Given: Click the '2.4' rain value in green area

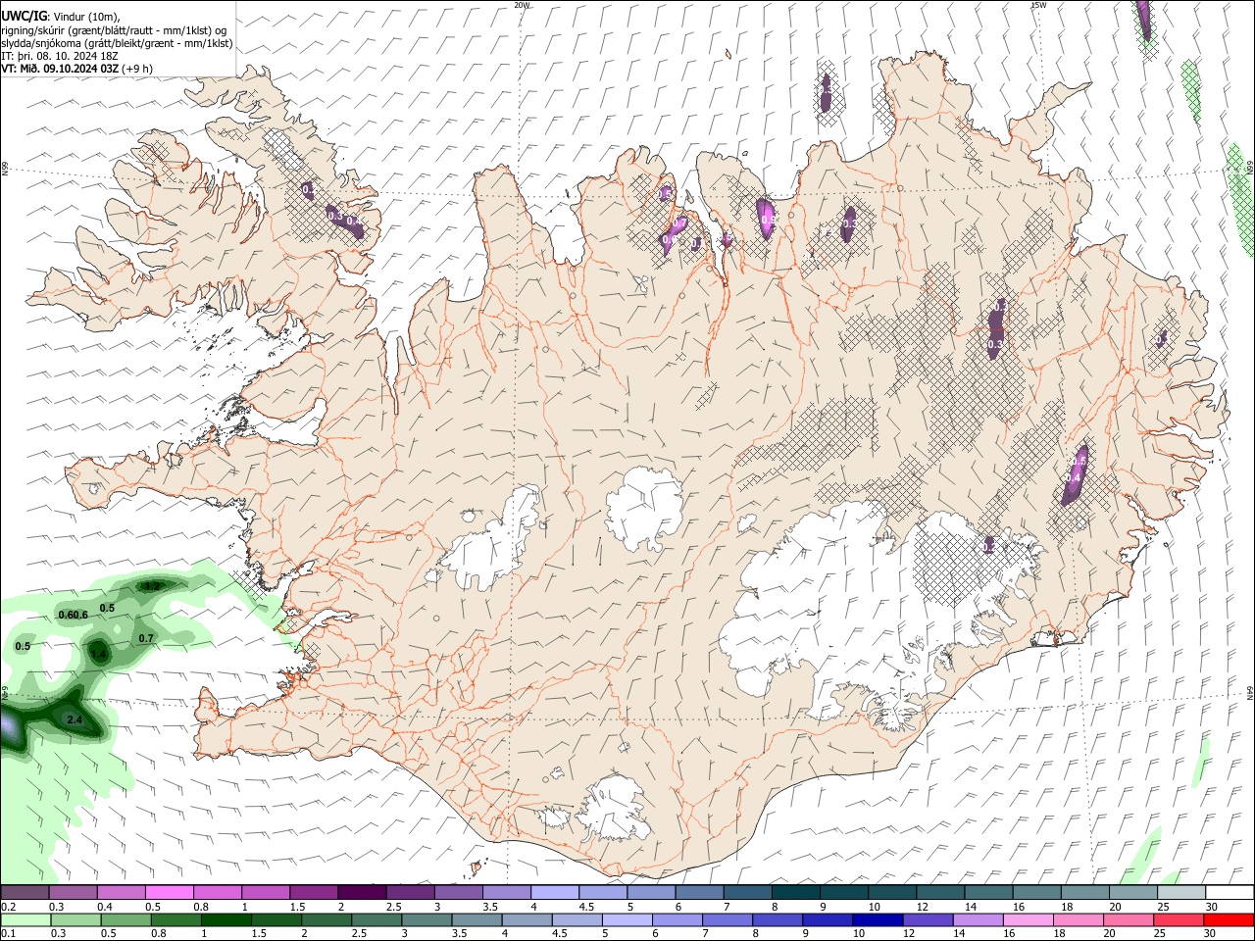Looking at the screenshot, I should (x=74, y=720).
